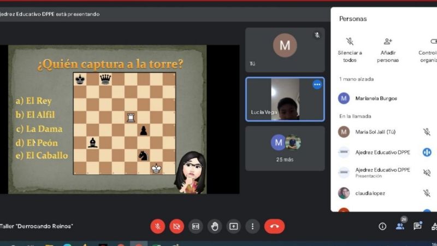The width and height of the screenshot is (437, 246).
Task: Click meeting title Taller "Derrocando Reinos"
Action: 36,226
